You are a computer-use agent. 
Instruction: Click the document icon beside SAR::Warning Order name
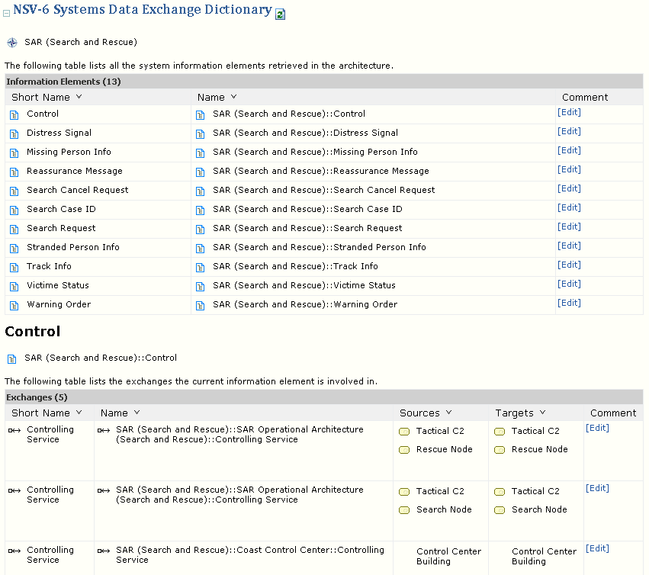[200, 305]
